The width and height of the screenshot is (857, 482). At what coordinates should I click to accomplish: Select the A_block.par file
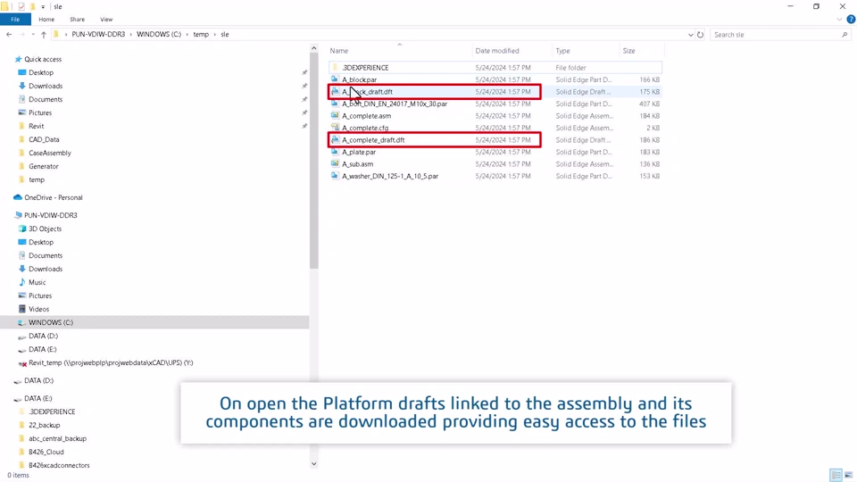point(495,79)
